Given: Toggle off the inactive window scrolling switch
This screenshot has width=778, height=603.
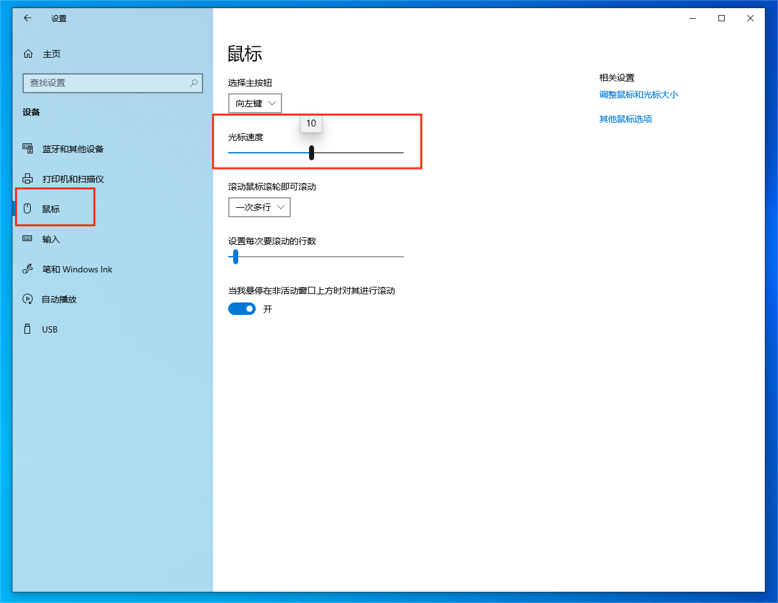Looking at the screenshot, I should coord(242,309).
